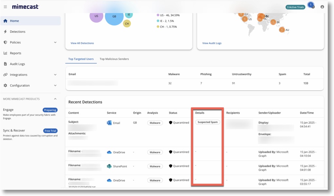Open the View All Detections link
This screenshot has height=196, width=334.
82,43
